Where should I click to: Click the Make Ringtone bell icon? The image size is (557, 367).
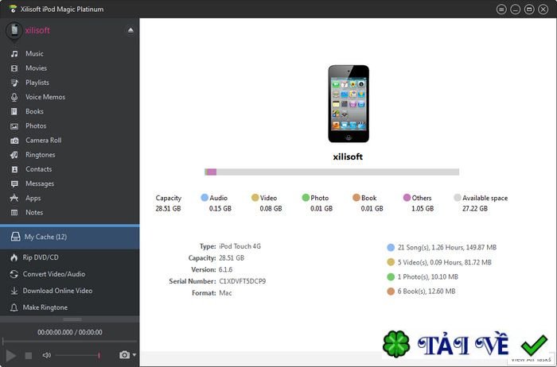pyautogui.click(x=14, y=307)
